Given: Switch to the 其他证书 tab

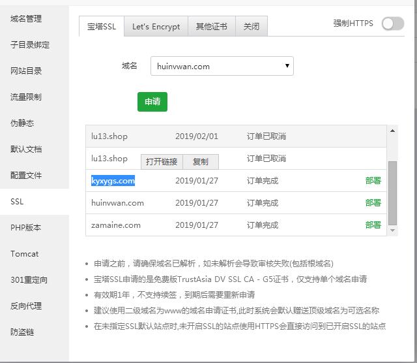Looking at the screenshot, I should [212, 26].
